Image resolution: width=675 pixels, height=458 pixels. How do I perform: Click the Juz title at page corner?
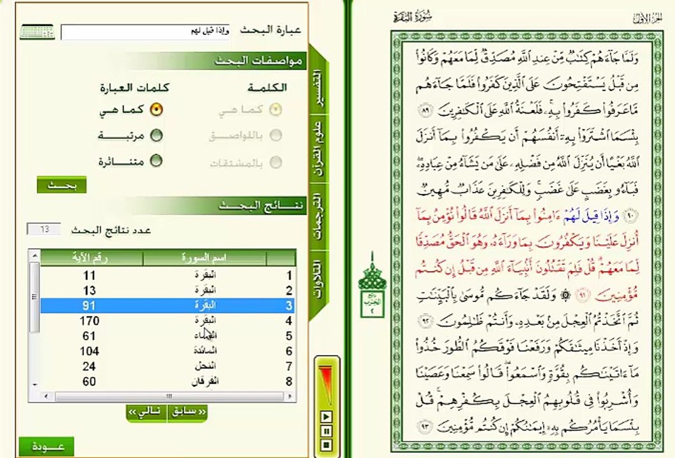(x=647, y=18)
